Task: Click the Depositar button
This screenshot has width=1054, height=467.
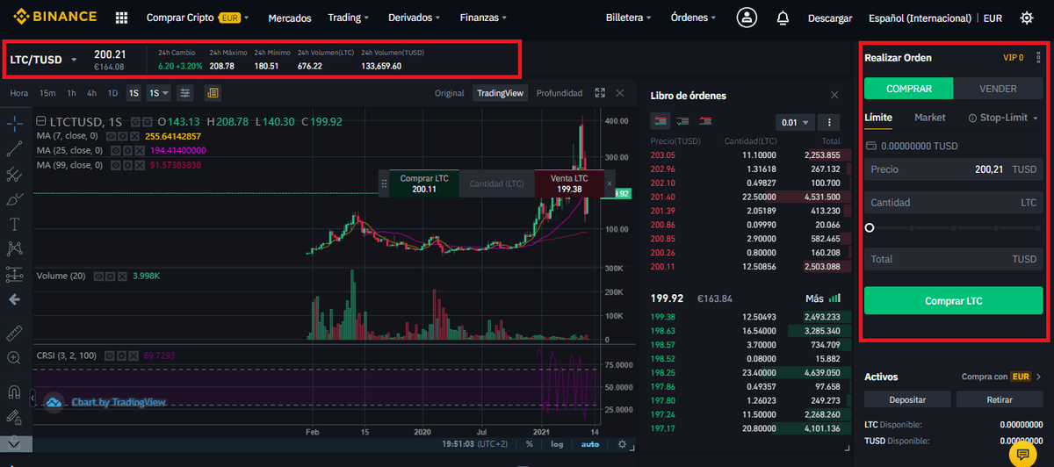Action: [907, 399]
